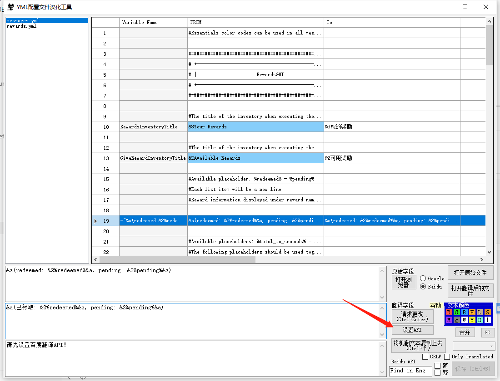Image resolution: width=500 pixels, height=381 pixels.
Task: Toggle the Only Translated checkbox
Action: 447,357
